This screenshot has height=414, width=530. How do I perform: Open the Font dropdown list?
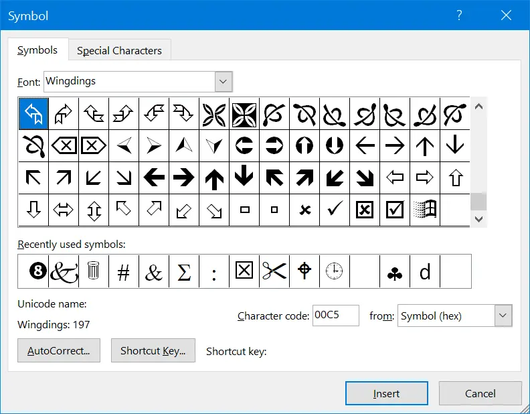224,82
